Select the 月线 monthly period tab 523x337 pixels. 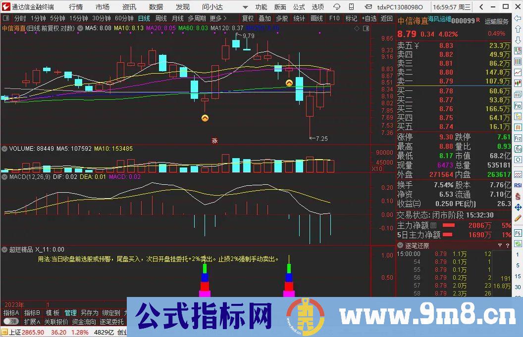177,18
